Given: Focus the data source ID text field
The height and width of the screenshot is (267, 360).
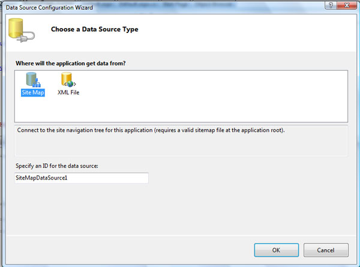Looking at the screenshot, I should (x=81, y=178).
